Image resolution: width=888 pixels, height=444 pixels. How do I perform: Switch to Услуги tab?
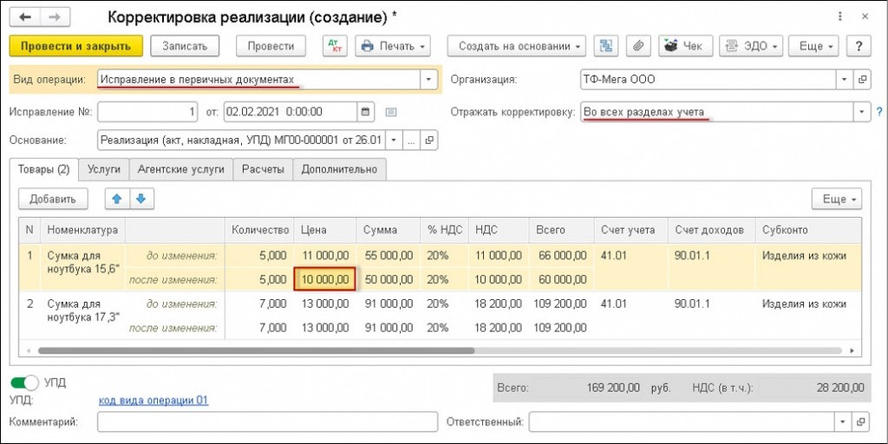click(104, 170)
